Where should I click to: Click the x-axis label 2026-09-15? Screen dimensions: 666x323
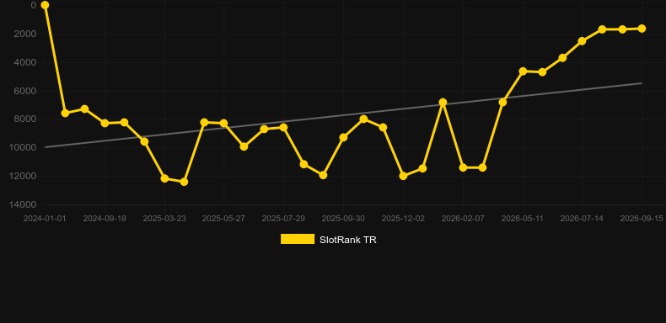coord(642,219)
